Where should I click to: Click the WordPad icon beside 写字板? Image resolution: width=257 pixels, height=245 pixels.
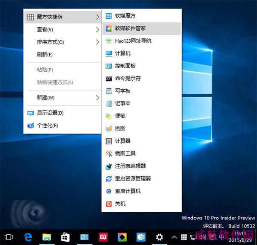pos(109,91)
